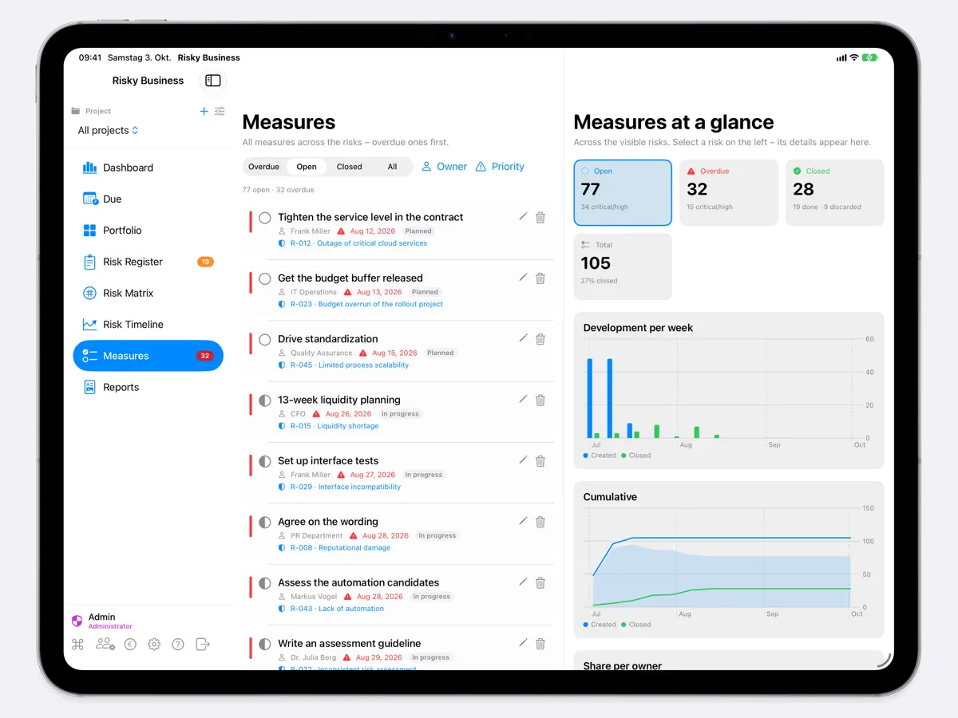Edit 'Tighten the service level' measure

click(x=523, y=216)
